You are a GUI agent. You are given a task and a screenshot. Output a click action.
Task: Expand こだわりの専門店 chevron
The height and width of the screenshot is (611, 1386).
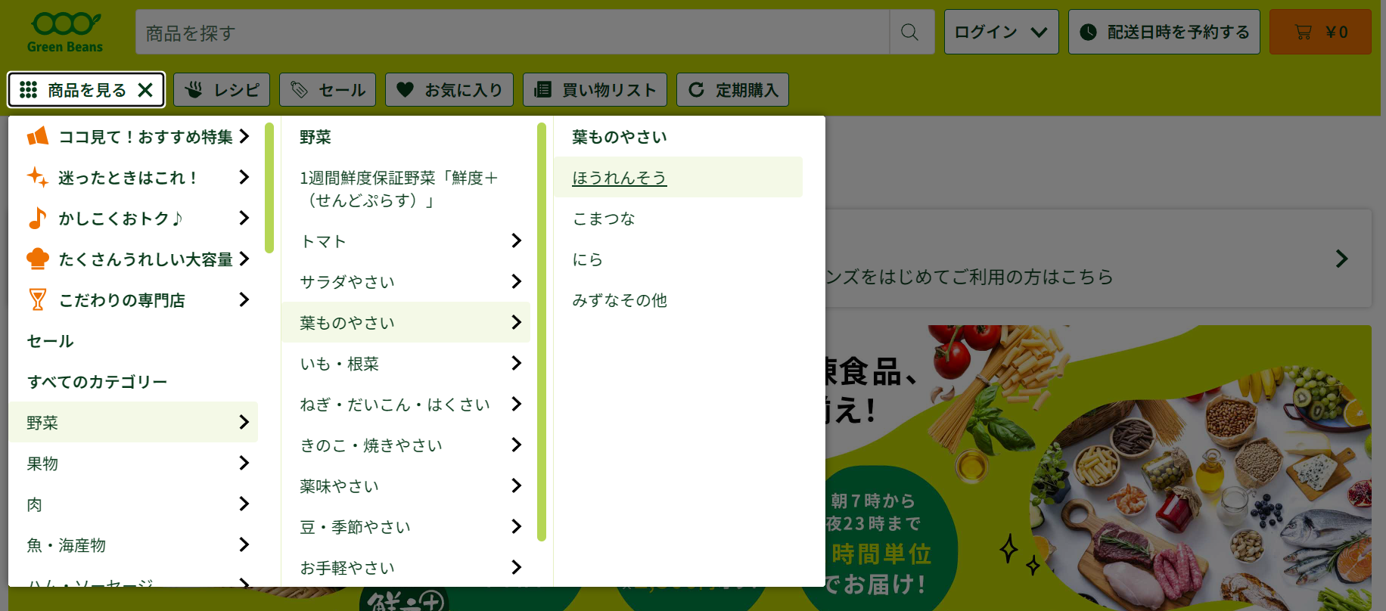click(x=244, y=299)
